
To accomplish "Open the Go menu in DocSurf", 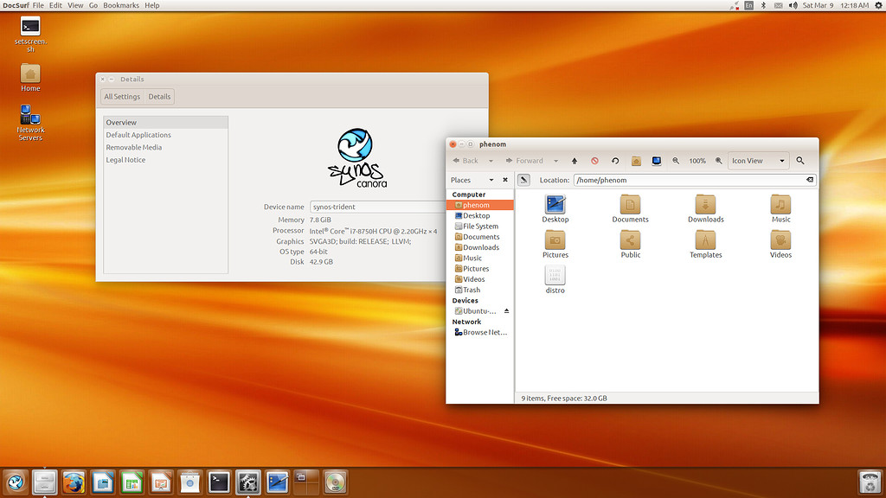I will 93,5.
